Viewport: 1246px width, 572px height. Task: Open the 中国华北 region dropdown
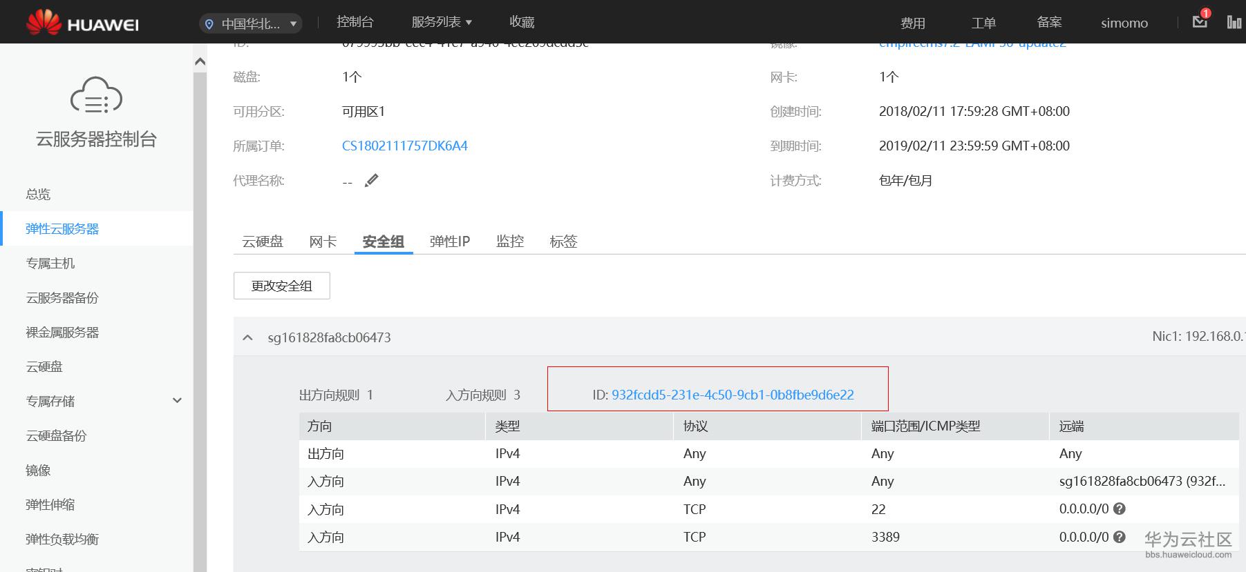pos(251,24)
